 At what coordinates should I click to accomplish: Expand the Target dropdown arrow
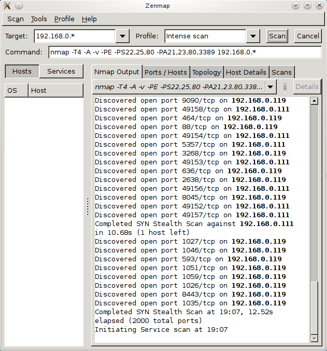point(122,36)
